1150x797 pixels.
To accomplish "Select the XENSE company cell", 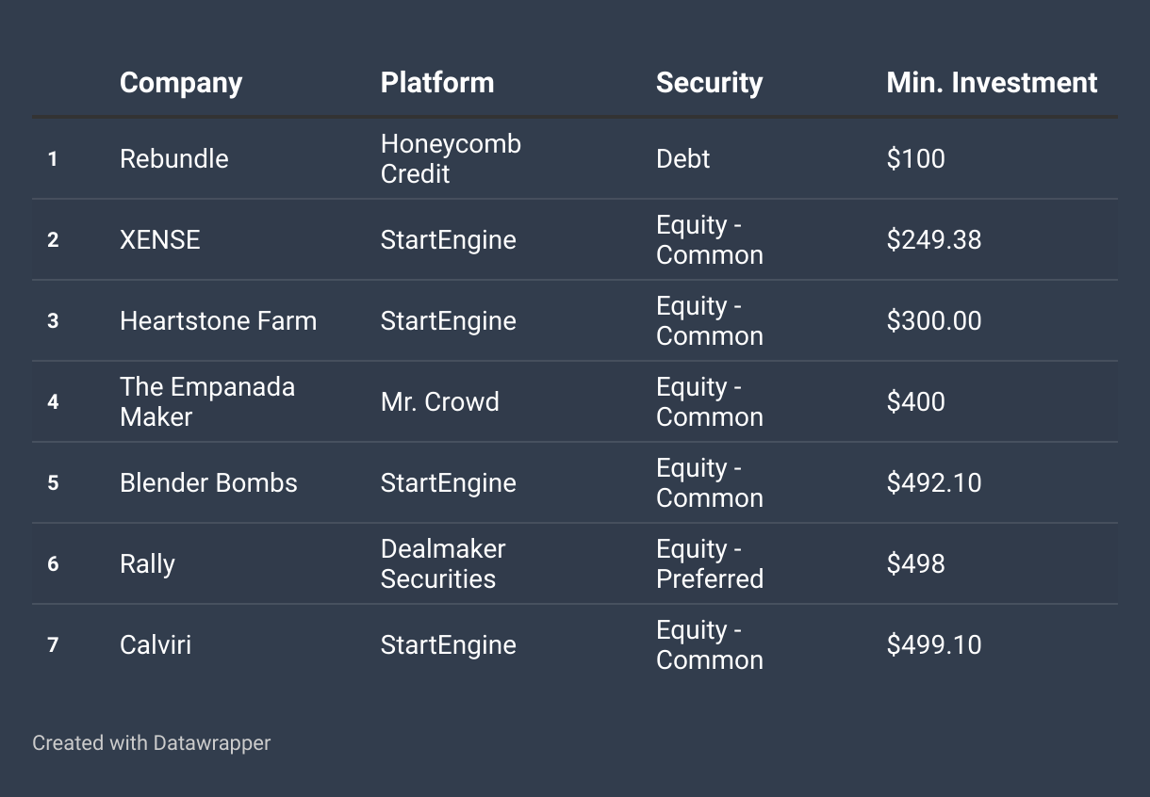I will [x=160, y=239].
